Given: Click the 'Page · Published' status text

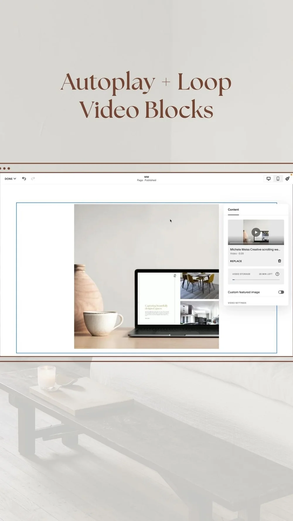Looking at the screenshot, I should click(146, 180).
